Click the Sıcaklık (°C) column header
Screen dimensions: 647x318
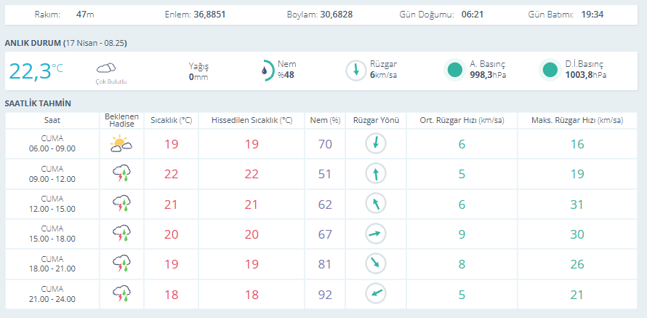[x=171, y=119]
